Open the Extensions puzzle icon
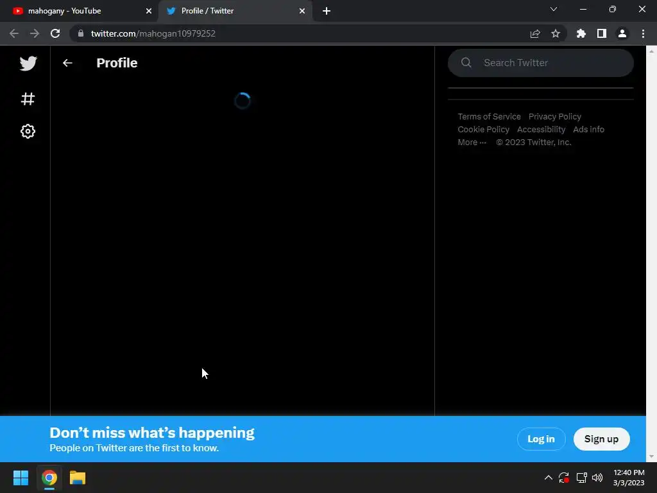657x493 pixels. [581, 33]
